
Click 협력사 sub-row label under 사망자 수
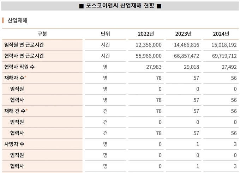click(17, 166)
